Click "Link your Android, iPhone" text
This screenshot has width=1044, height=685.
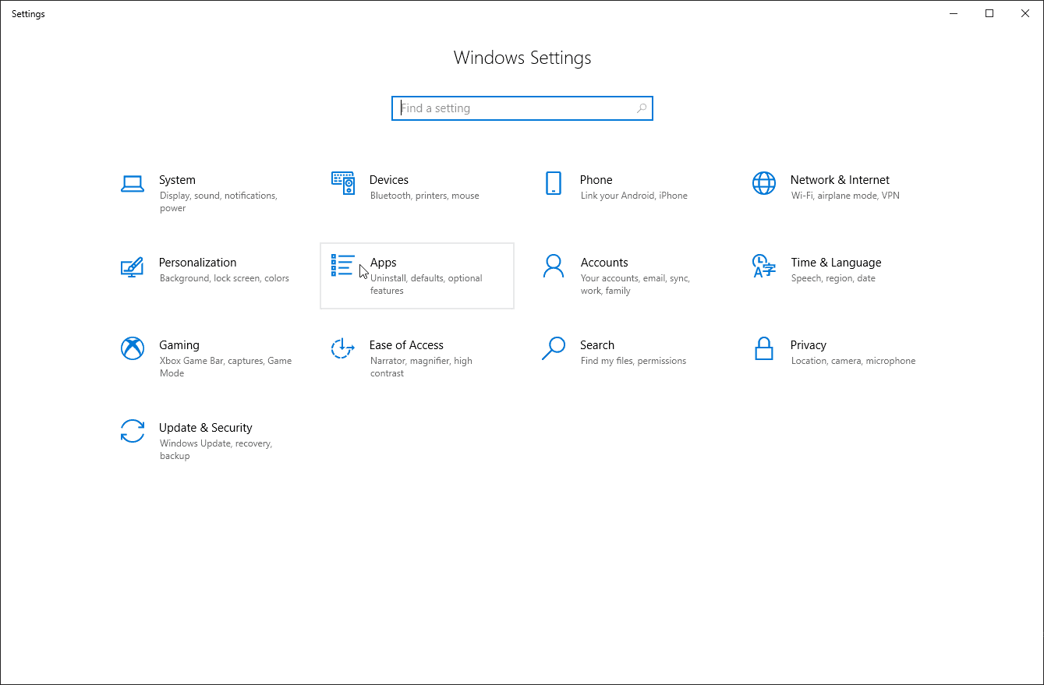(634, 196)
